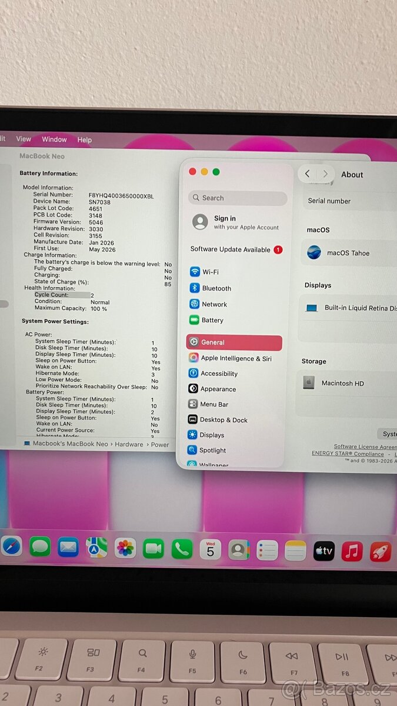
Task: Open Reminders from the Dock
Action: pos(267,551)
